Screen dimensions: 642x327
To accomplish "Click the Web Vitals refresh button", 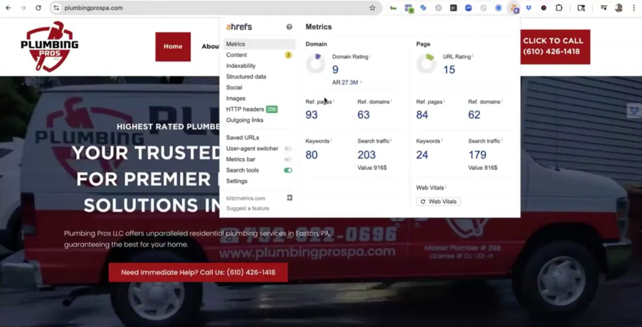I will [438, 201].
